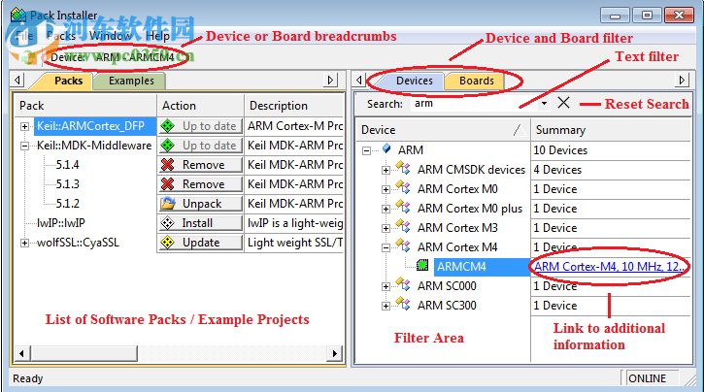Open the Search history dropdown arrow

tap(544, 103)
